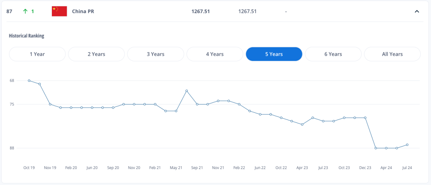The width and height of the screenshot is (431, 185).
Task: Click the Jul 24 axis label
Action: point(407,168)
